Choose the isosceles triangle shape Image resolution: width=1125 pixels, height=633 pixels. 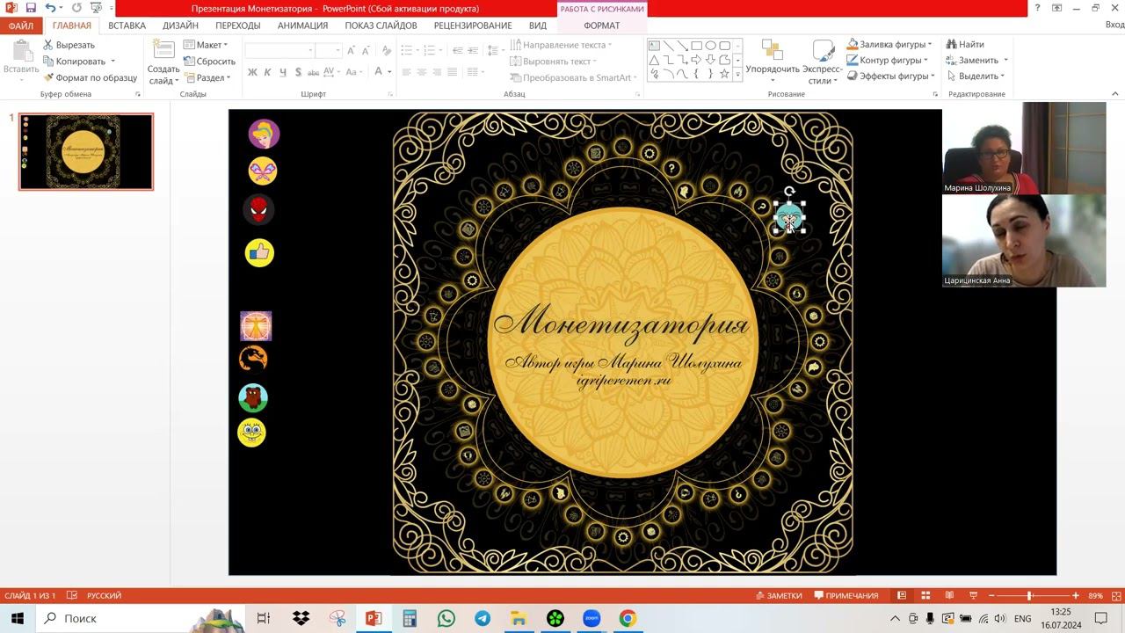pos(654,60)
